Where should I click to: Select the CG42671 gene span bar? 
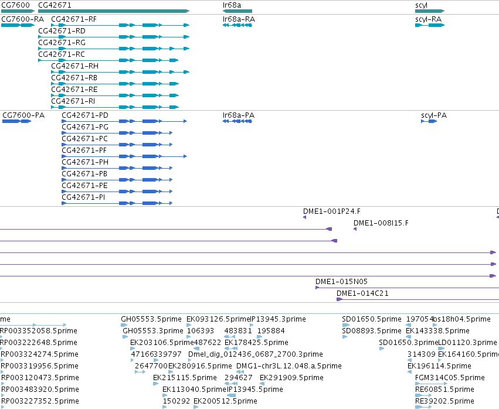tap(114, 11)
